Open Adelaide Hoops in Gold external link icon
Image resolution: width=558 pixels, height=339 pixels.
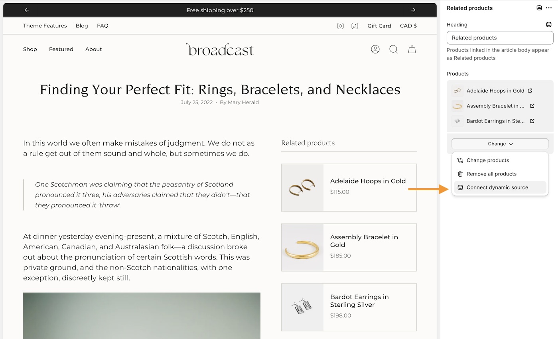tap(530, 91)
